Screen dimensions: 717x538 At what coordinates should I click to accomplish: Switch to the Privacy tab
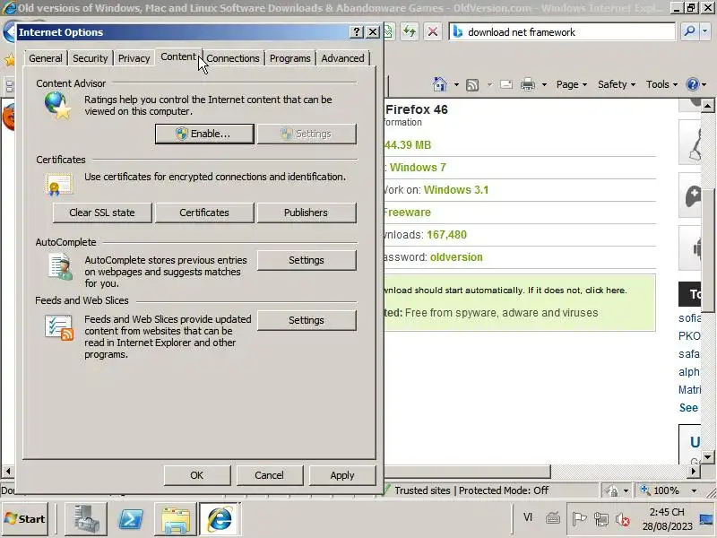coord(134,58)
